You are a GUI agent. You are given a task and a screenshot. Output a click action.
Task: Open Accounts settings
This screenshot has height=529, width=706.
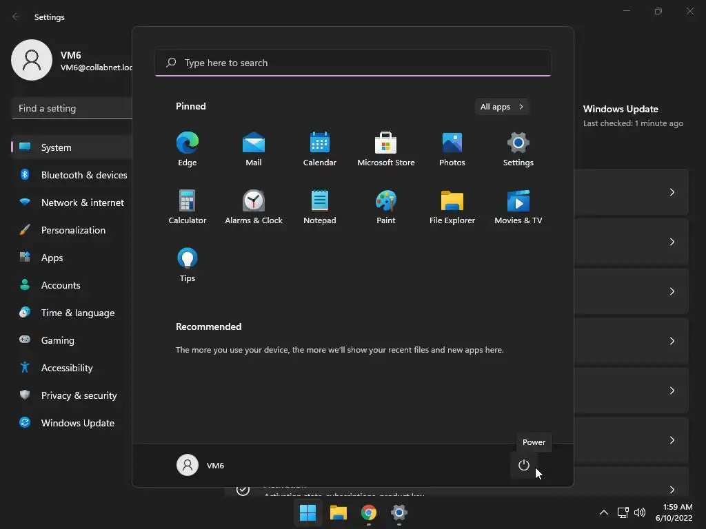tap(72, 285)
